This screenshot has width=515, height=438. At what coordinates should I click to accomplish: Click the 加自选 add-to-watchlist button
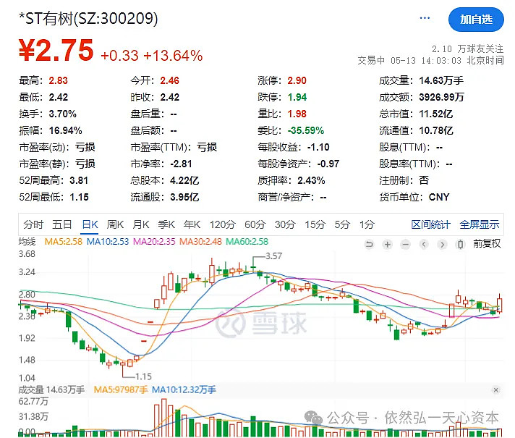point(476,20)
